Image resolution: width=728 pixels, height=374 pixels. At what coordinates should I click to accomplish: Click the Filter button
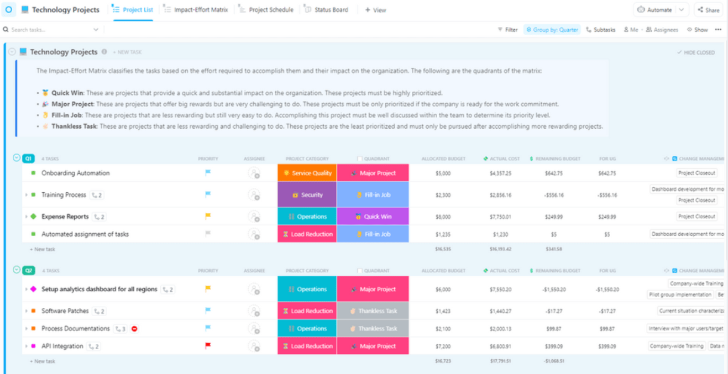[508, 30]
